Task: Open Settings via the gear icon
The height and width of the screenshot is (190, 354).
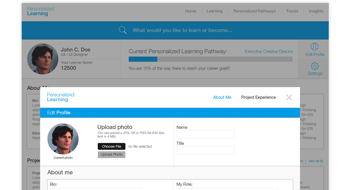Action: (315, 66)
